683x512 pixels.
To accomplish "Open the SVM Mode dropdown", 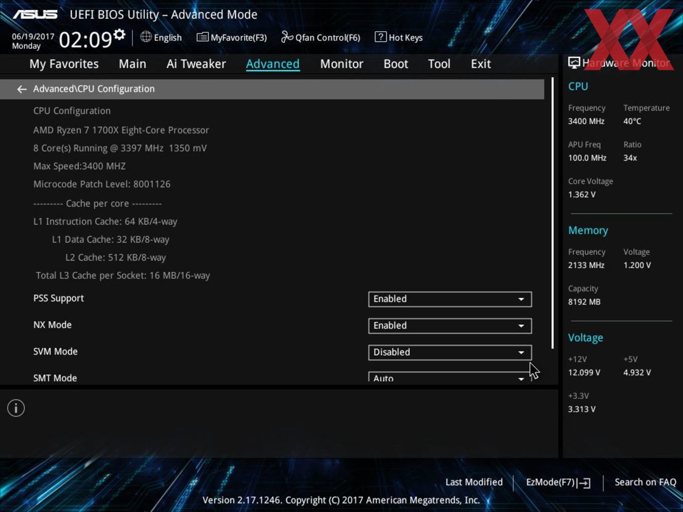I will [x=450, y=352].
